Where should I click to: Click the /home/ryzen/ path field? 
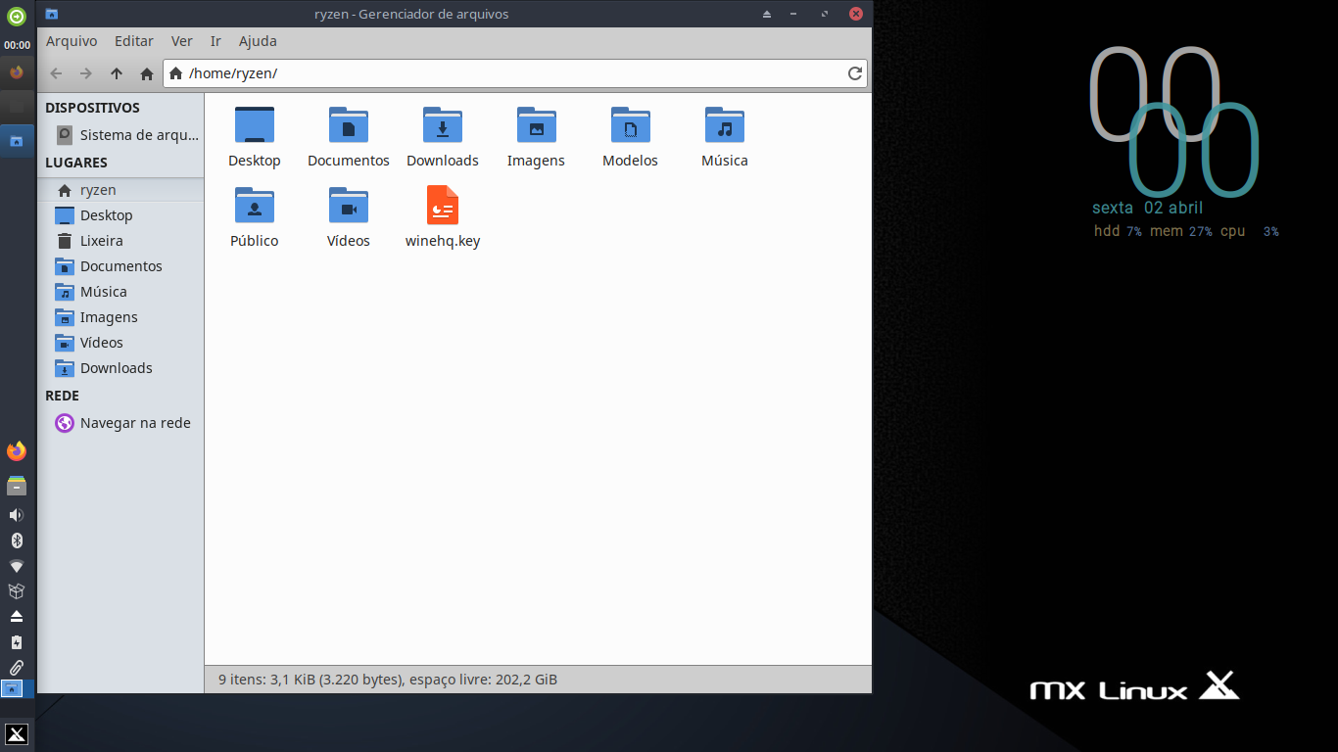[x=515, y=73]
